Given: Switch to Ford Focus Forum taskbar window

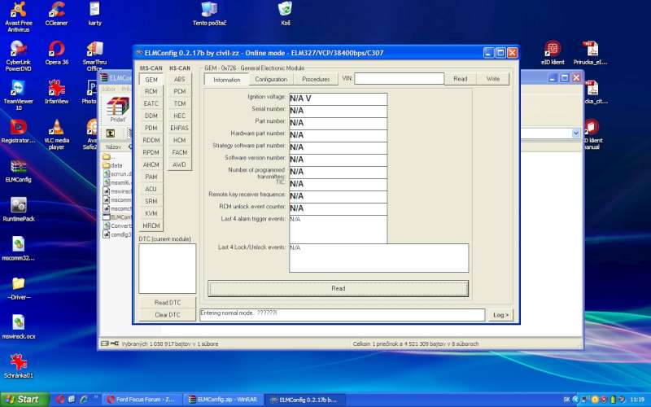Looking at the screenshot, I should pos(139,400).
